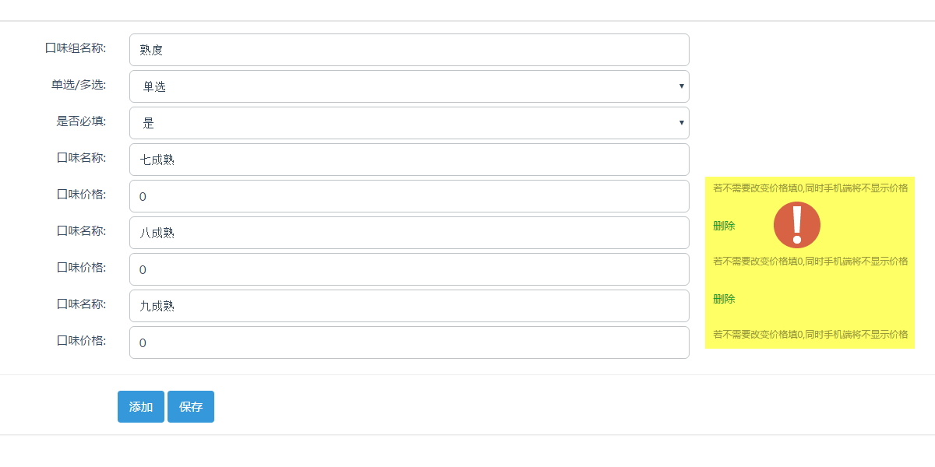Screen dimensions: 935x467
Task: Focus the price field under 八成熟
Action: point(409,269)
